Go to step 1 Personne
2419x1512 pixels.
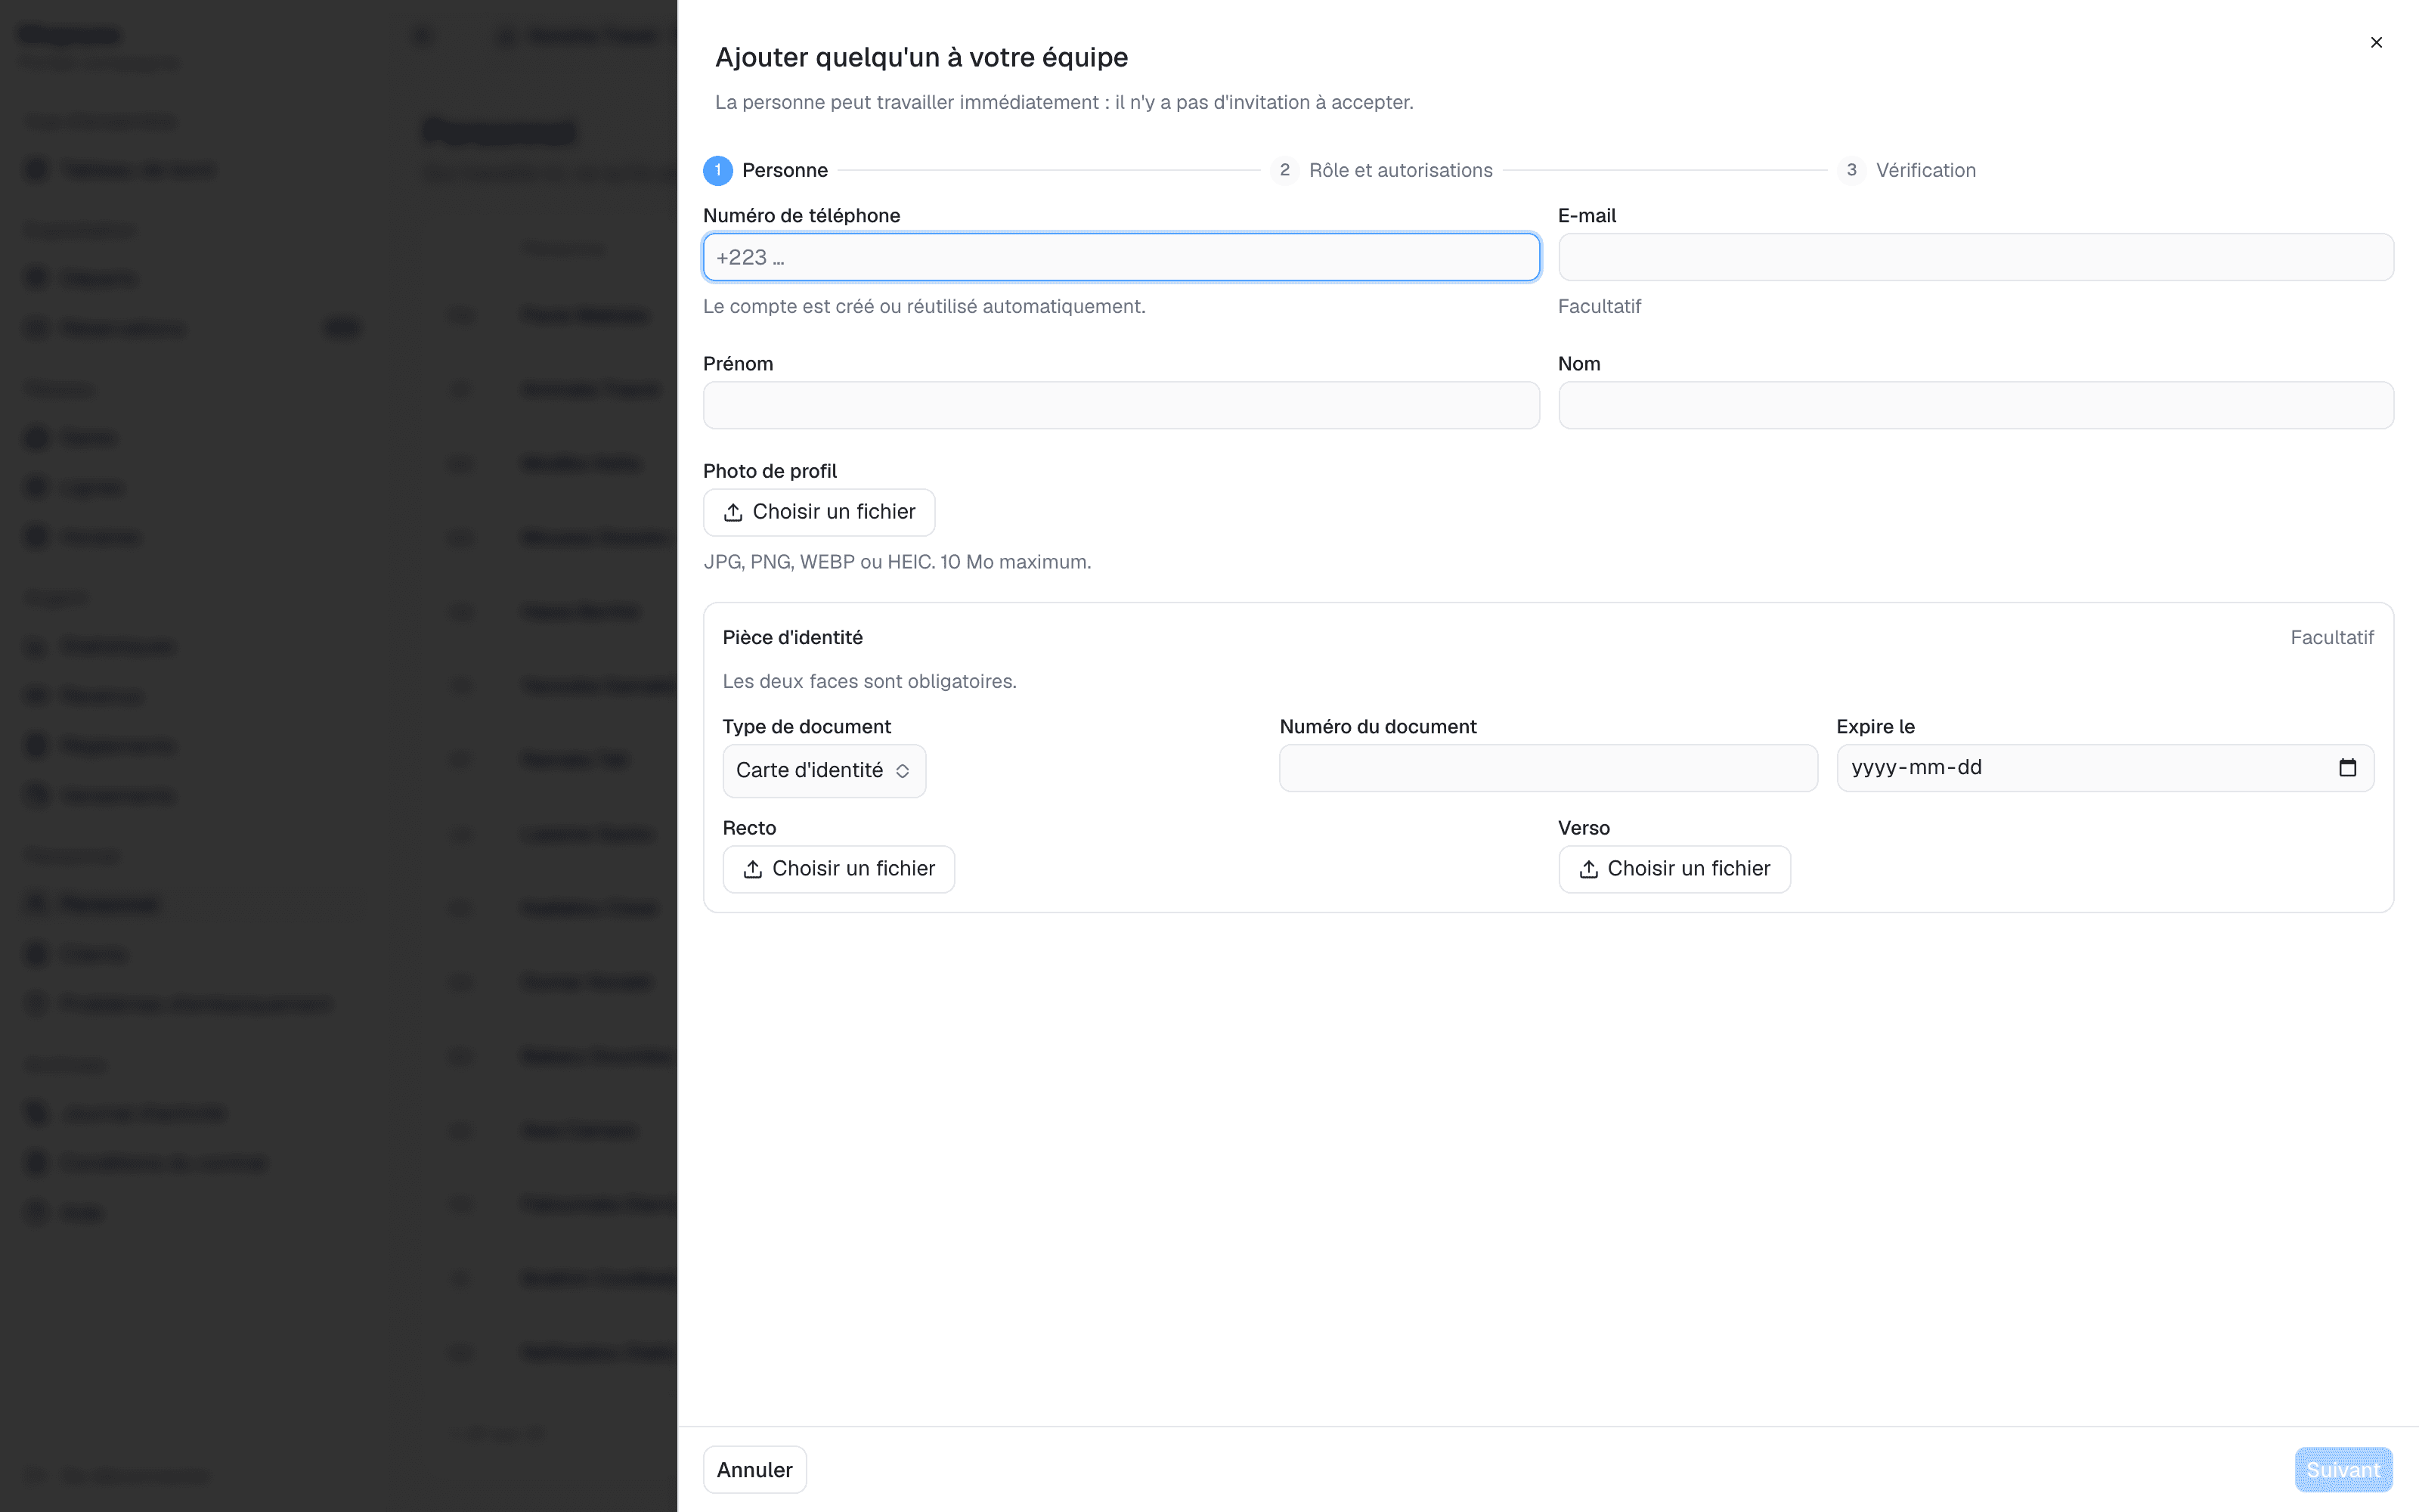[x=766, y=170]
